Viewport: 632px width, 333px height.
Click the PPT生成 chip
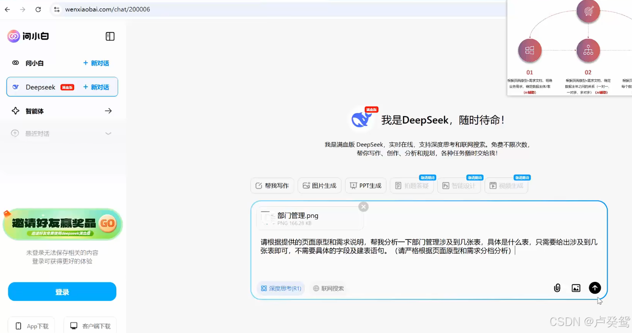click(365, 186)
